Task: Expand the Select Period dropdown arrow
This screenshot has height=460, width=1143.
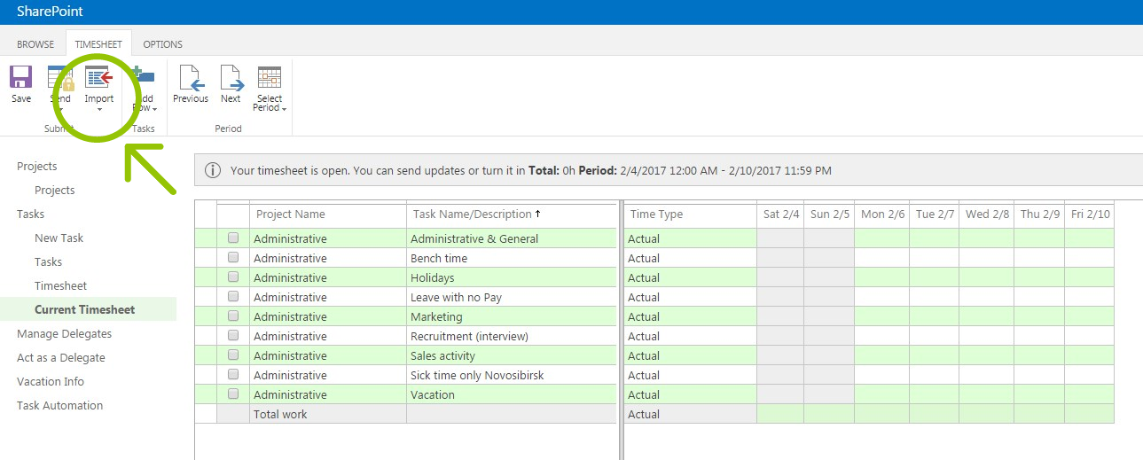Action: [284, 109]
